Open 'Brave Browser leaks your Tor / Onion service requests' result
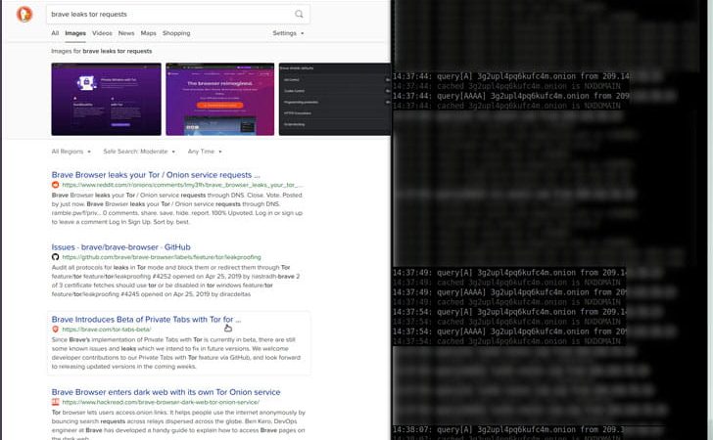The image size is (713, 440). click(x=156, y=175)
